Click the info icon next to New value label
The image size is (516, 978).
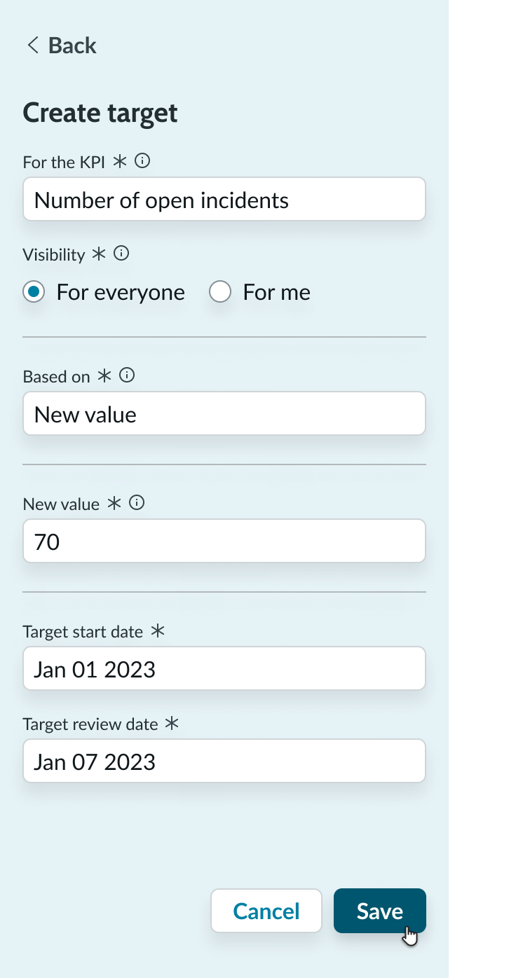[137, 502]
